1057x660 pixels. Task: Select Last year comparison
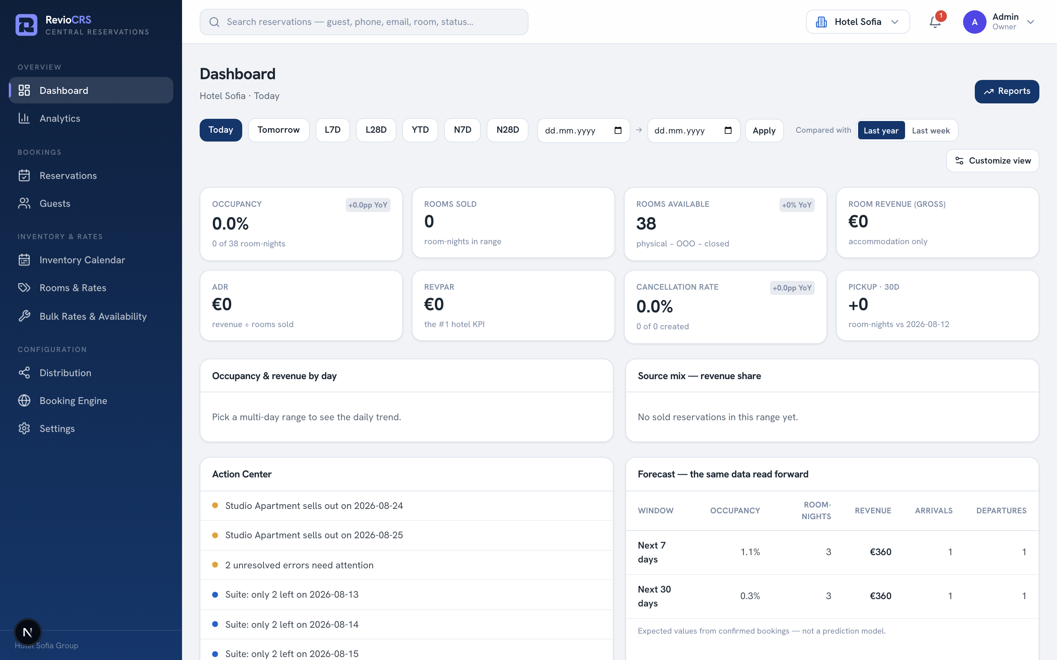[880, 131]
